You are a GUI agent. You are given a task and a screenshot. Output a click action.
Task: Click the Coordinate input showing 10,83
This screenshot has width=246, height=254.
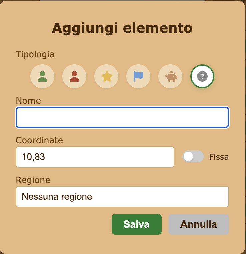(95, 157)
